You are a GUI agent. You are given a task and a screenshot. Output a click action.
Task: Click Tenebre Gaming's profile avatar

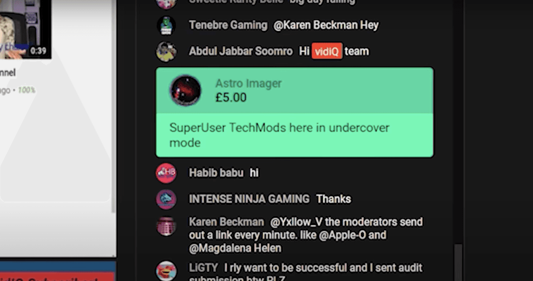tap(166, 26)
